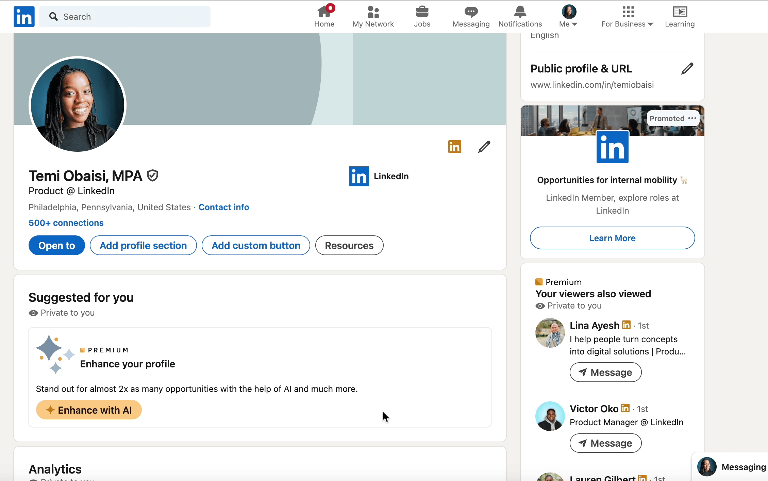This screenshot has width=768, height=481.
Task: Click the Premium badge next to Lina Ayesh
Action: 626,325
